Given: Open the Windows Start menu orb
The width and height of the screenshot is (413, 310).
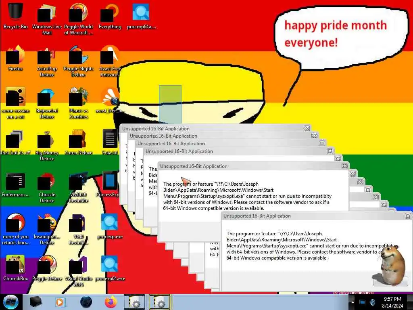Looking at the screenshot, I should [10, 302].
